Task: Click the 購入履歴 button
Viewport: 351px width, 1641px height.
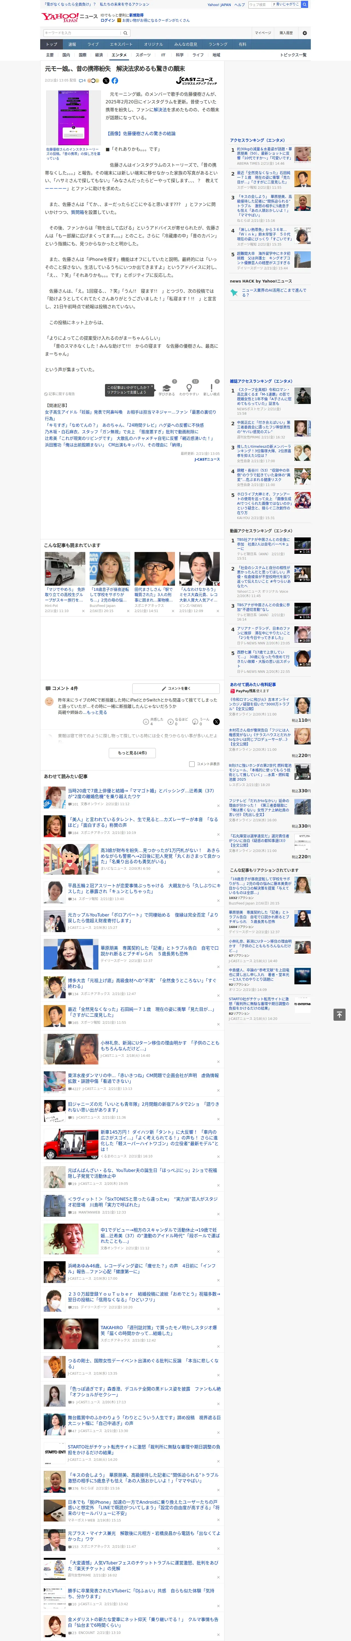Action: click(x=286, y=33)
